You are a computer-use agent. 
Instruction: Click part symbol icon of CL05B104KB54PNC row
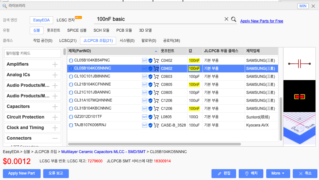click(71, 61)
